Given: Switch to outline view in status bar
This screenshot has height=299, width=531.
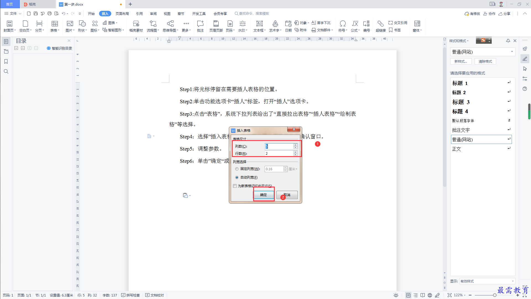Looking at the screenshot, I should pos(416,295).
